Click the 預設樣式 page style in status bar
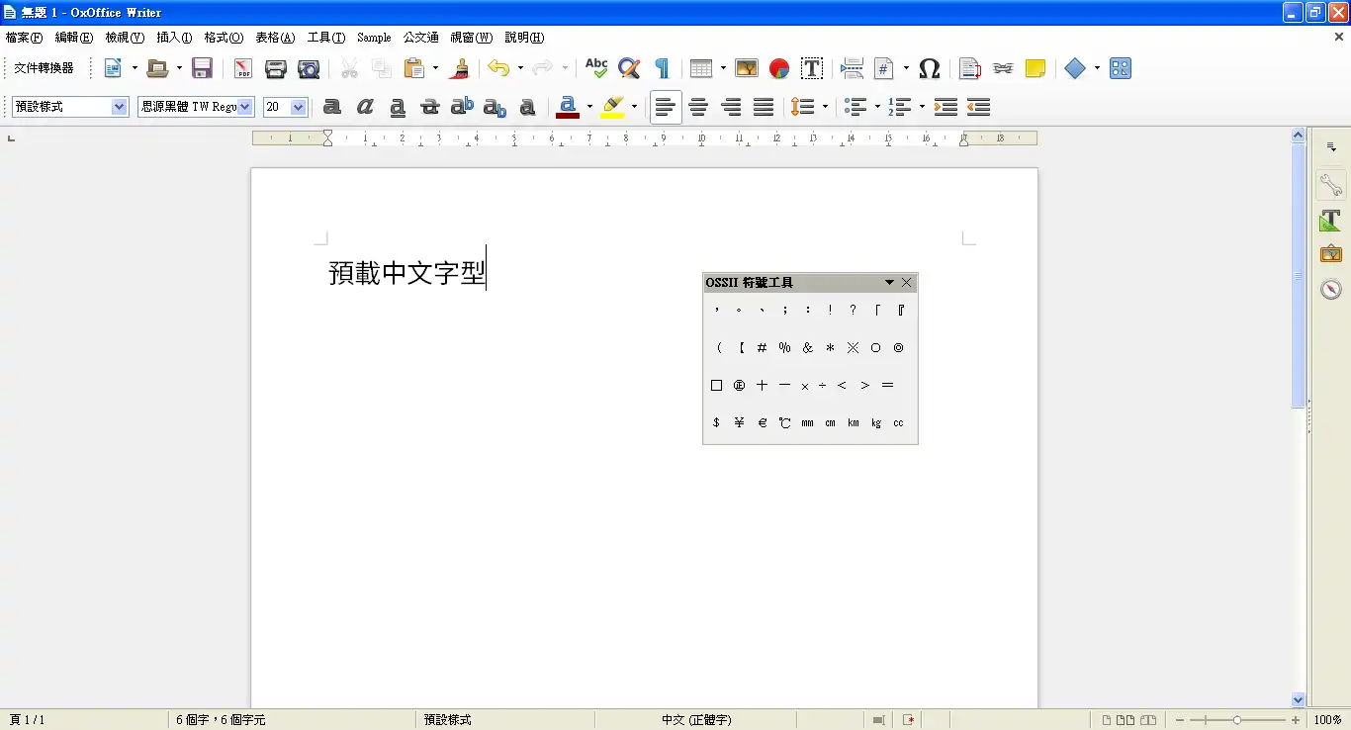This screenshot has width=1351, height=730. coord(448,720)
